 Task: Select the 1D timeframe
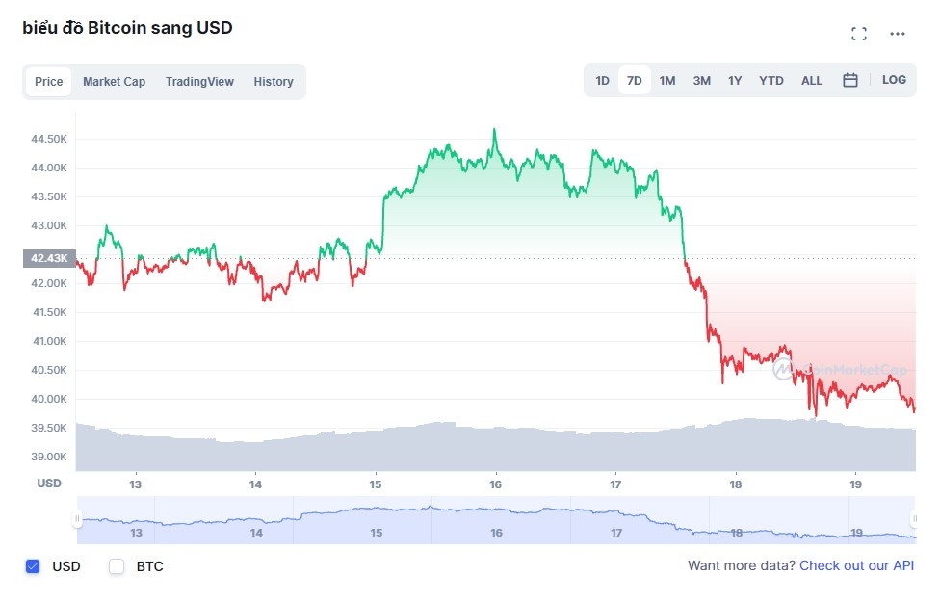tap(602, 80)
